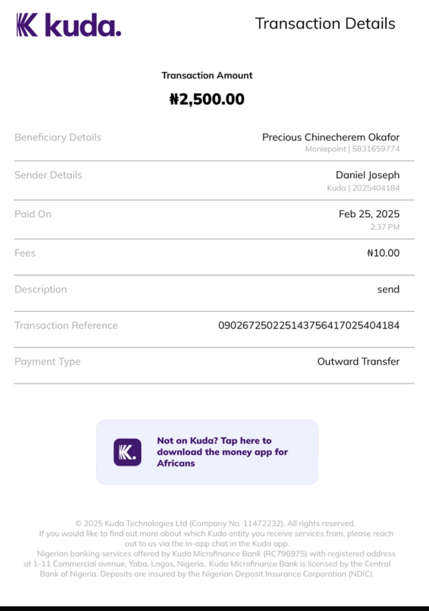The width and height of the screenshot is (429, 611).
Task: Click sender name Daniel Joseph
Action: click(368, 175)
